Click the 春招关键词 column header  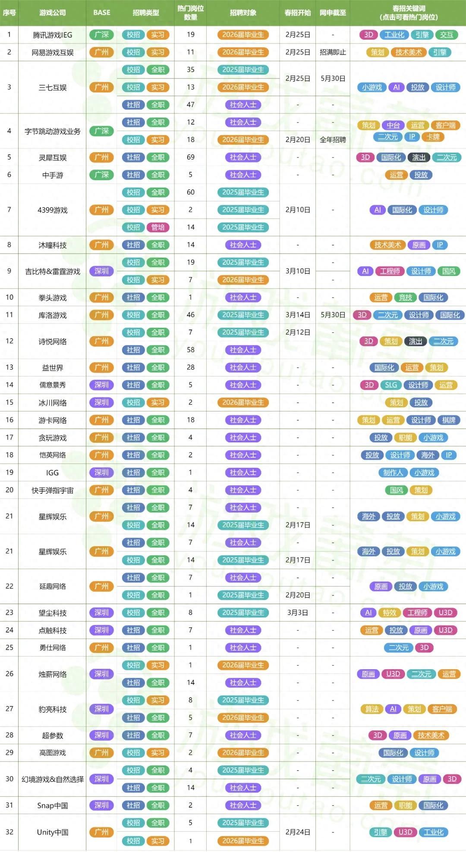pos(408,13)
